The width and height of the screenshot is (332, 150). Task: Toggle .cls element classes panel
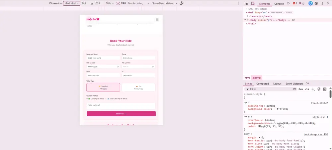pos(307,89)
